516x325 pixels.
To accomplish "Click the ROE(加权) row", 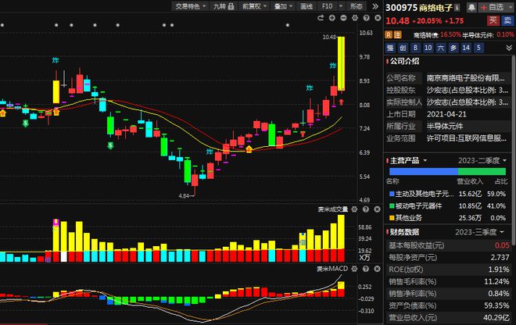I will 449,270.
